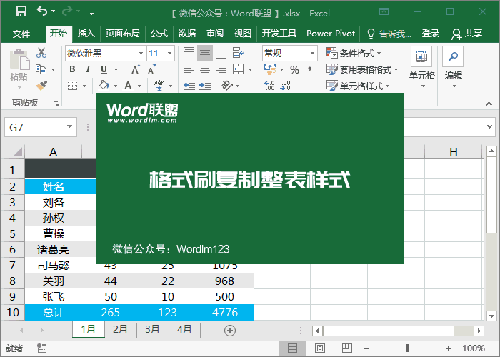The image size is (500, 357).
Task: Expand the 常规 number format dropdown
Action: click(290, 54)
